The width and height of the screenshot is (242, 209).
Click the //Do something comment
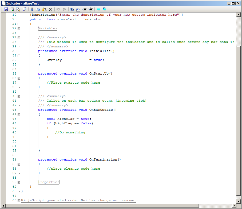coord(70,132)
